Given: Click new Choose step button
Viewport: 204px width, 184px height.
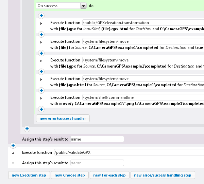Looking at the screenshot, I should coord(70,175).
